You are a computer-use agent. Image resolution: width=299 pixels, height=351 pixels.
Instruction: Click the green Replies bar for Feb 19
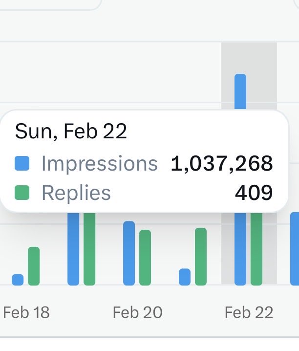coord(89,249)
